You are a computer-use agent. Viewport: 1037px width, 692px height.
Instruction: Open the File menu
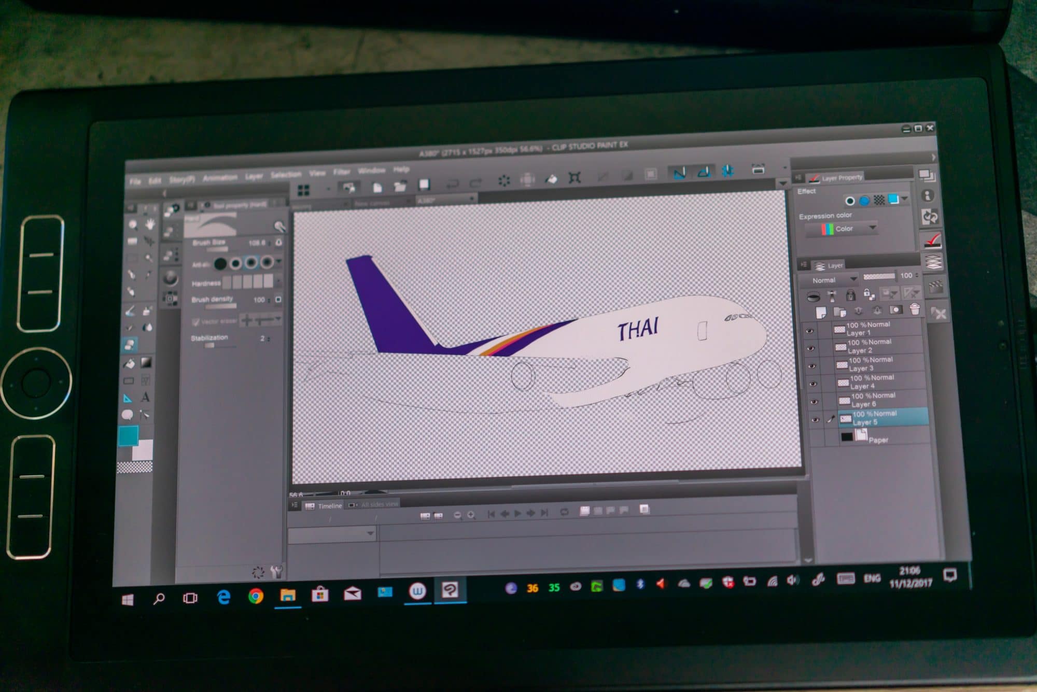pos(135,181)
